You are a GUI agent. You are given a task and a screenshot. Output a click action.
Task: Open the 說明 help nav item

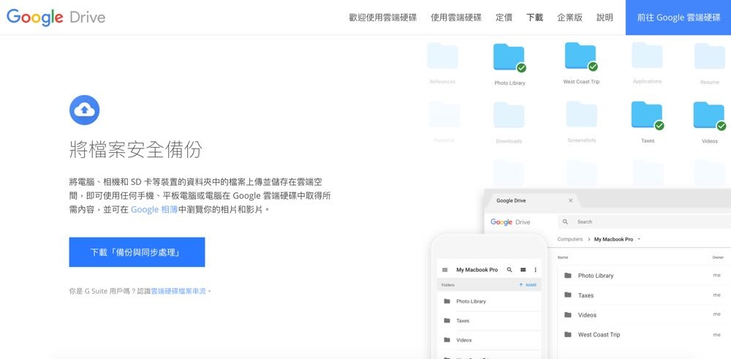(605, 18)
